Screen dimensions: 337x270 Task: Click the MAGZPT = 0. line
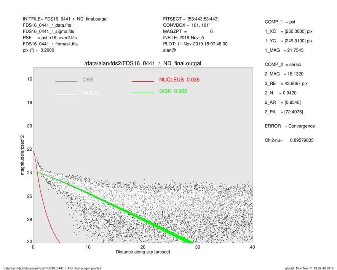[188, 31]
